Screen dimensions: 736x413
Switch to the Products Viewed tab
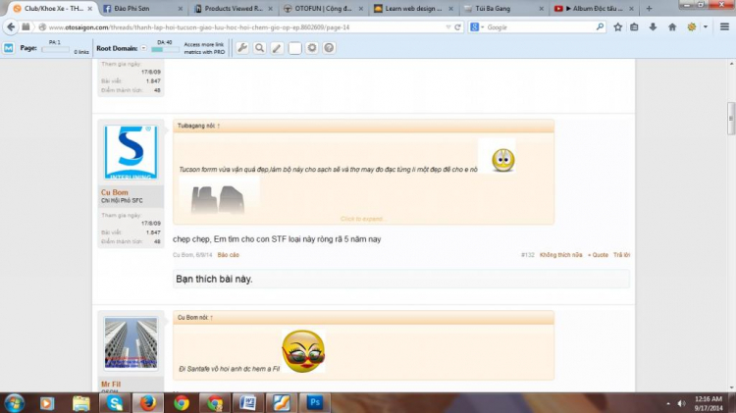point(234,9)
